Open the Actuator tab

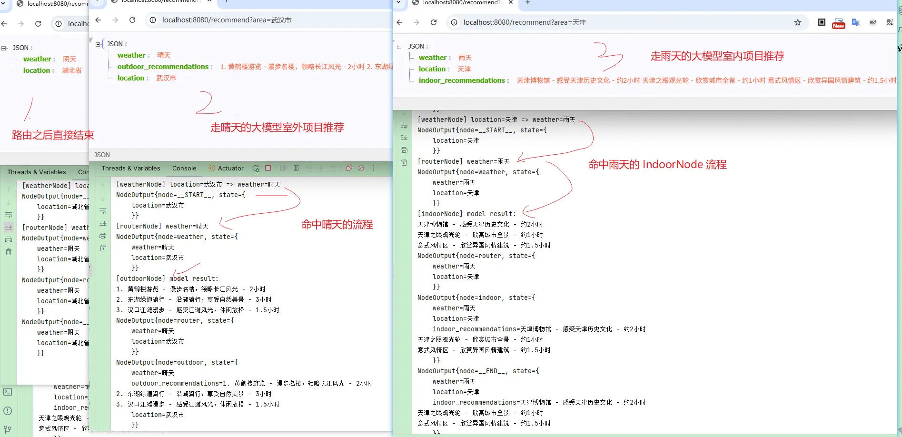pyautogui.click(x=227, y=168)
